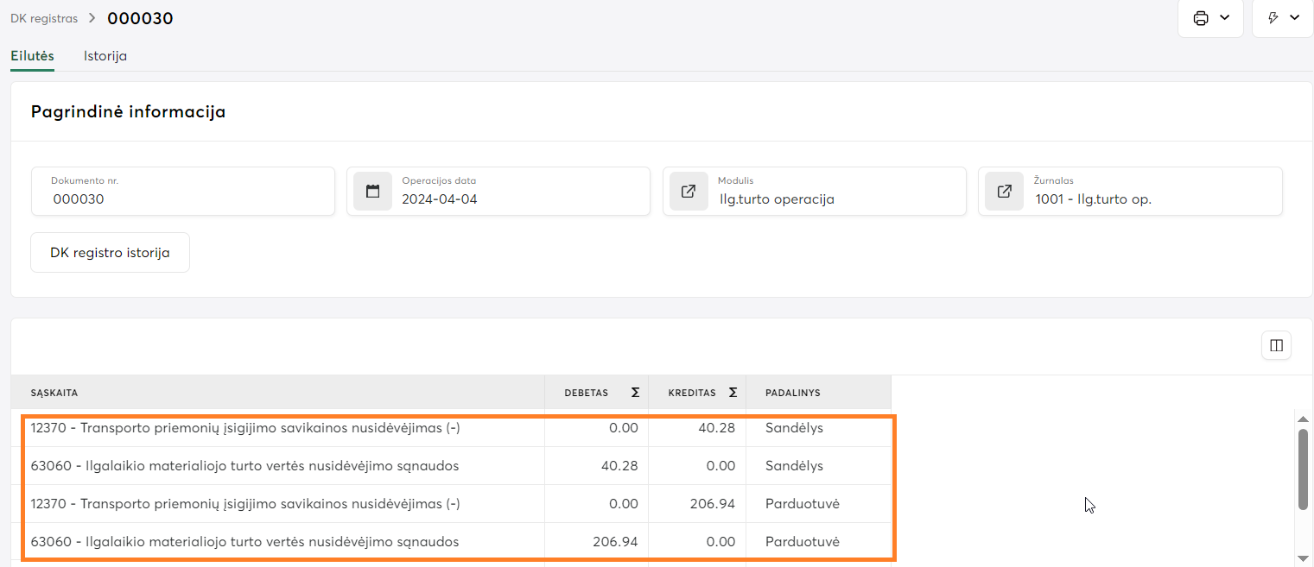Select the Eilutės tab
The image size is (1314, 567).
pos(32,56)
